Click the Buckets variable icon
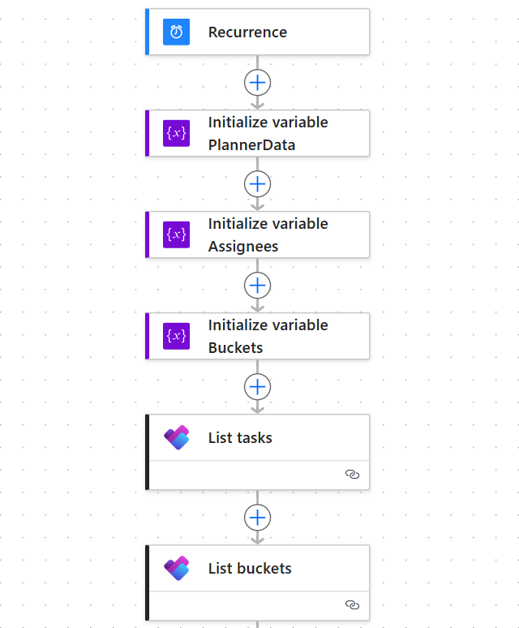Viewport: 519px width, 628px height. [176, 336]
